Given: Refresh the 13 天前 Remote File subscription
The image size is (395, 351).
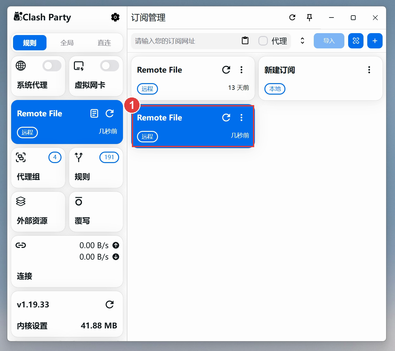Looking at the screenshot, I should (226, 70).
